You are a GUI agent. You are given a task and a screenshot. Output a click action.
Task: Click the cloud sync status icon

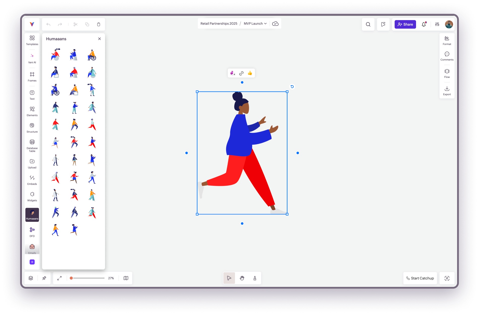(x=275, y=24)
